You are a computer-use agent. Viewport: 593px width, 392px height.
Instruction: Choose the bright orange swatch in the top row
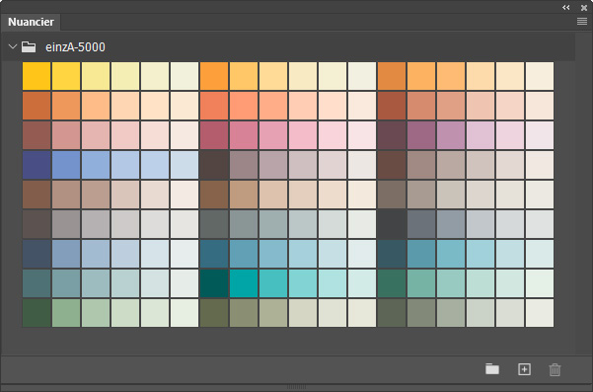[x=214, y=76]
